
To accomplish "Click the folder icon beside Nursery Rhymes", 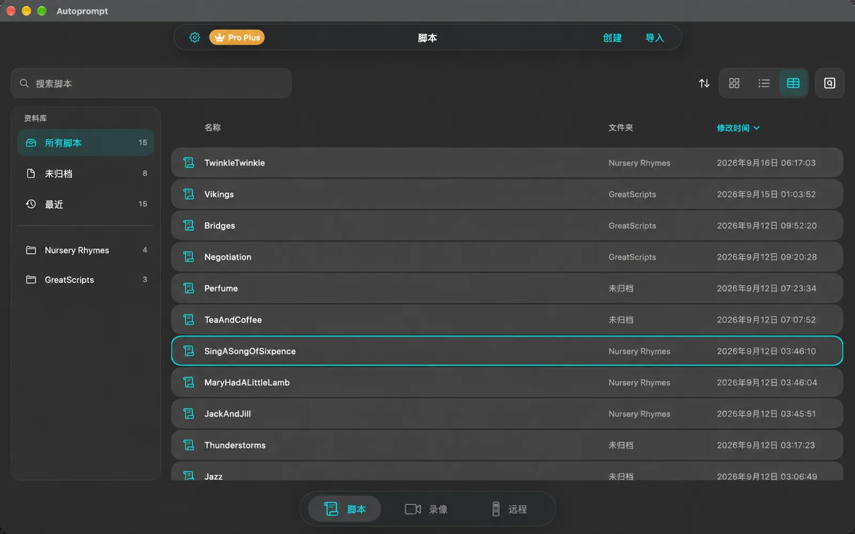I will (31, 250).
